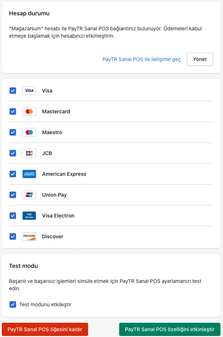223x337 pixels.
Task: Uncheck the Visa payment checkbox
Action: [x=13, y=91]
